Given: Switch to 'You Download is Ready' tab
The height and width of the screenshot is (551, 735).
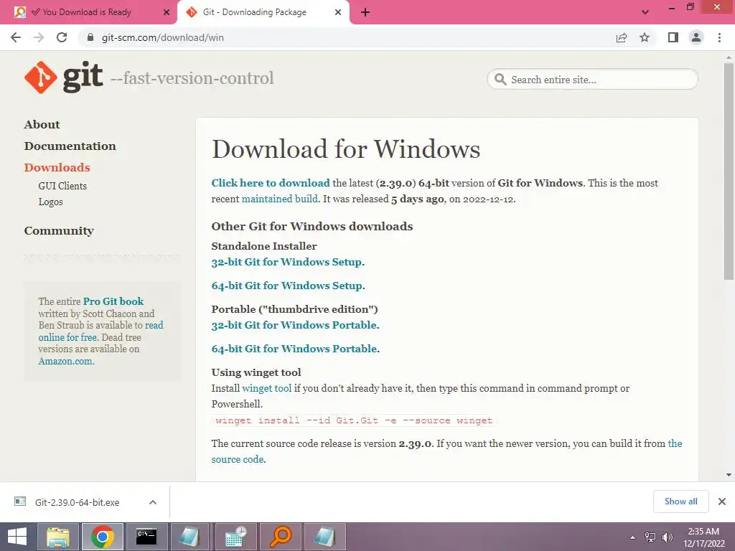Looking at the screenshot, I should (87, 12).
